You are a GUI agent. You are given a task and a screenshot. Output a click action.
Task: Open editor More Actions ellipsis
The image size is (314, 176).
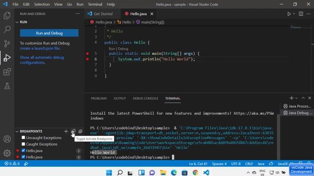309,14
